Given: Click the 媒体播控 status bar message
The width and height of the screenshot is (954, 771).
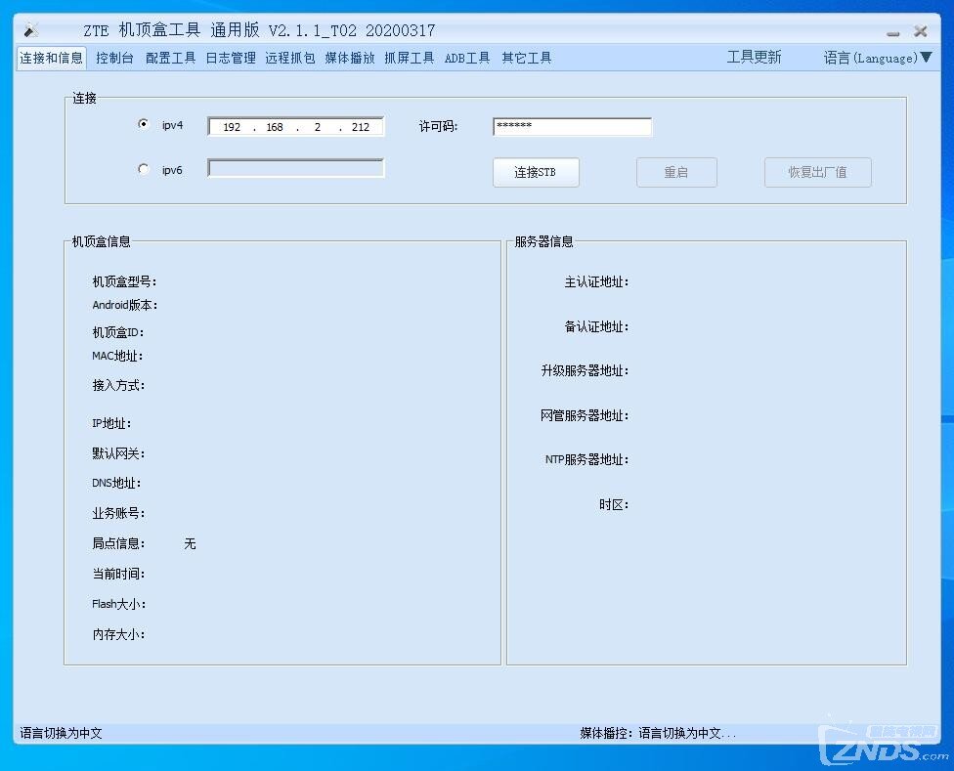Looking at the screenshot, I should click(658, 733).
